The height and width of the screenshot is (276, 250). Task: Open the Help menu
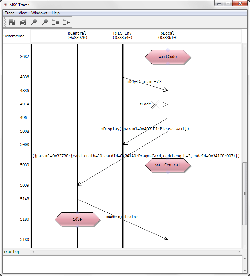56,13
